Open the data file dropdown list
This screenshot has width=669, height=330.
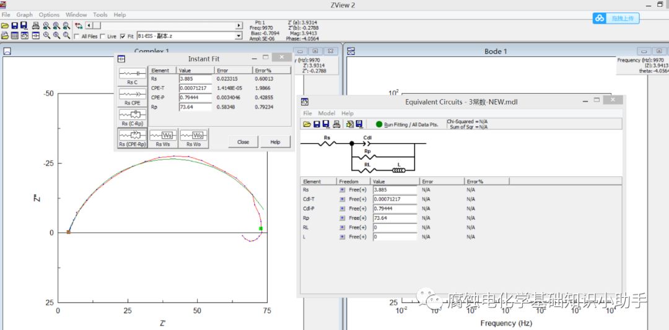tap(239, 37)
